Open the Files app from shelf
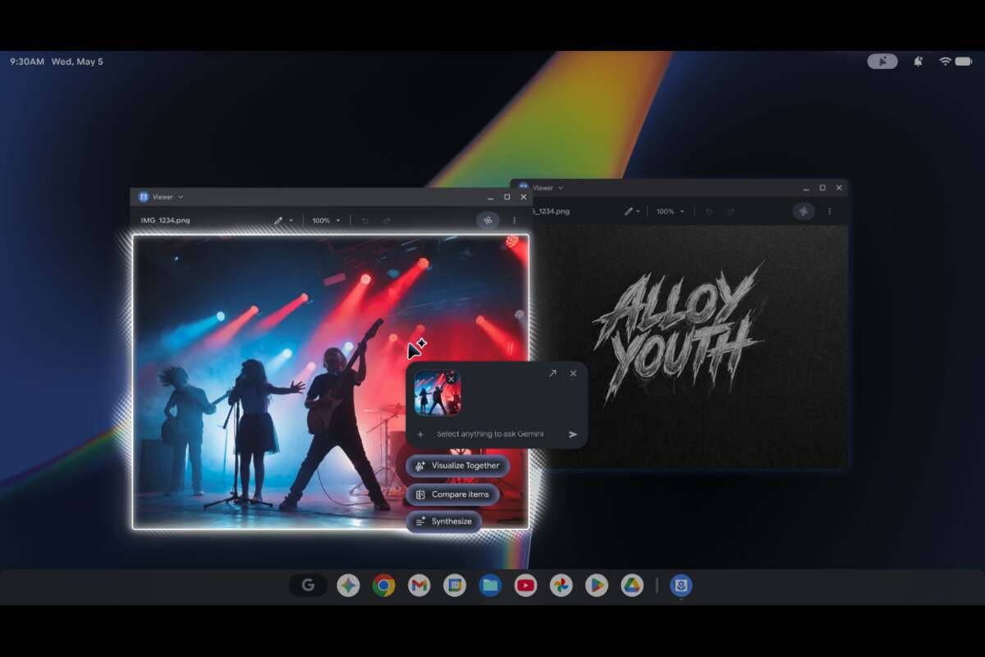985x657 pixels. coord(490,586)
